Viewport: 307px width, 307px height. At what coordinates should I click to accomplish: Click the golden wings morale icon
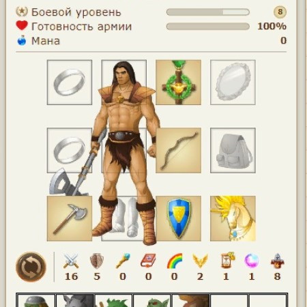point(200,261)
